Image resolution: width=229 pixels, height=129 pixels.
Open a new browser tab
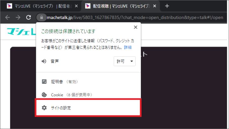(x=167, y=6)
